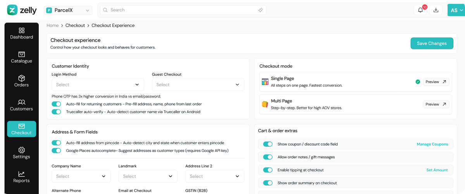This screenshot has width=465, height=194.
Task: Click the Search input field
Action: coord(183,10)
